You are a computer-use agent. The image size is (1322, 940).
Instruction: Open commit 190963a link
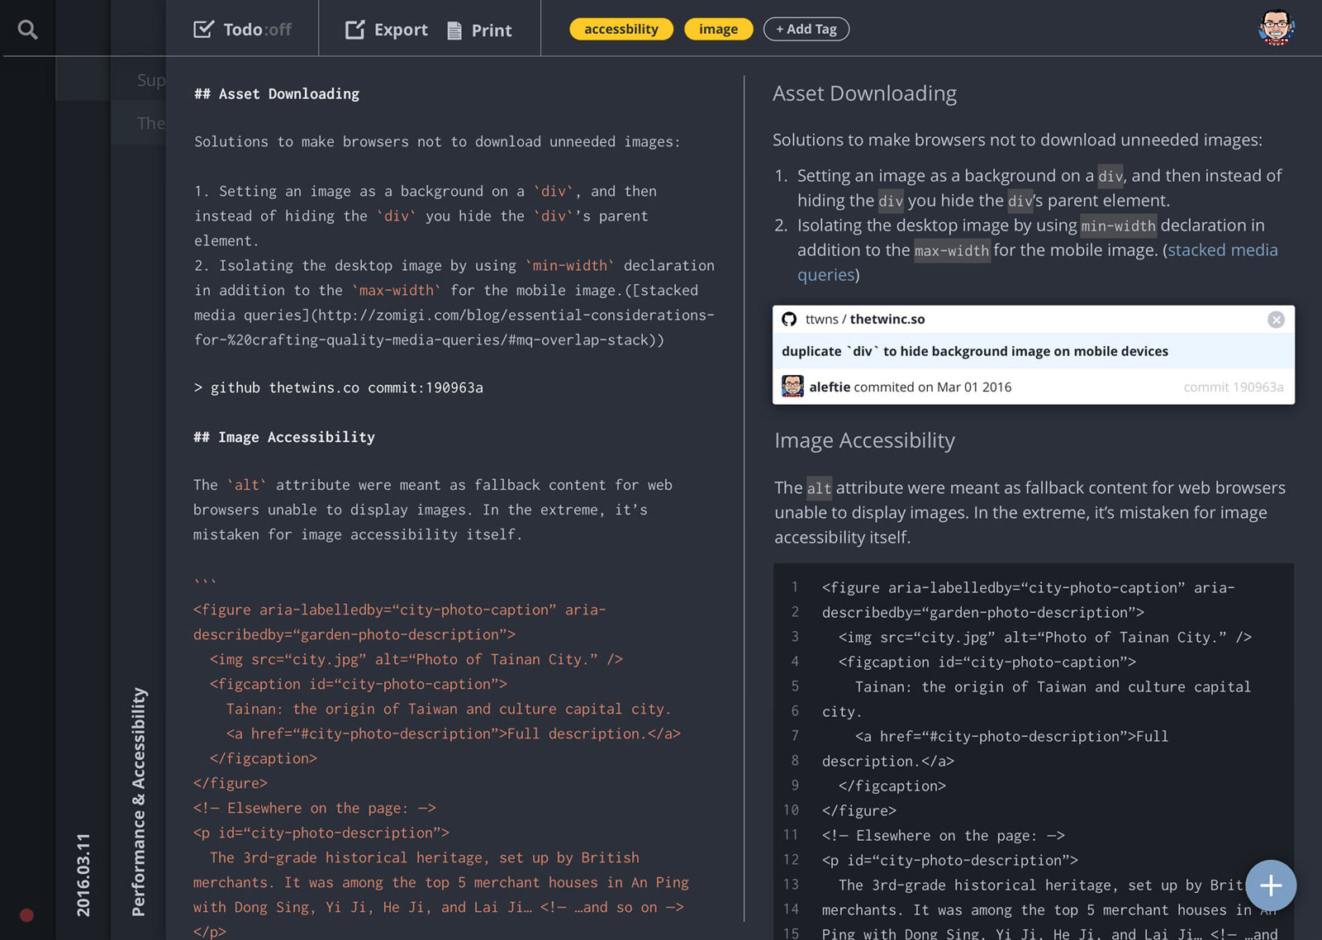coord(1233,387)
